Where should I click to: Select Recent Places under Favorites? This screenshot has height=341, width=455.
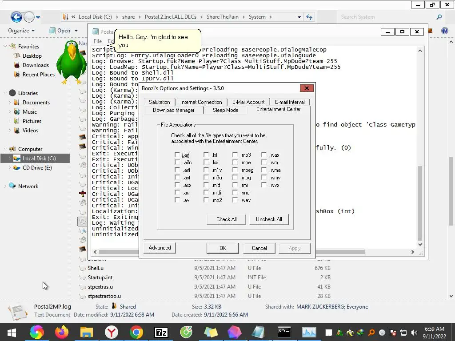38,74
